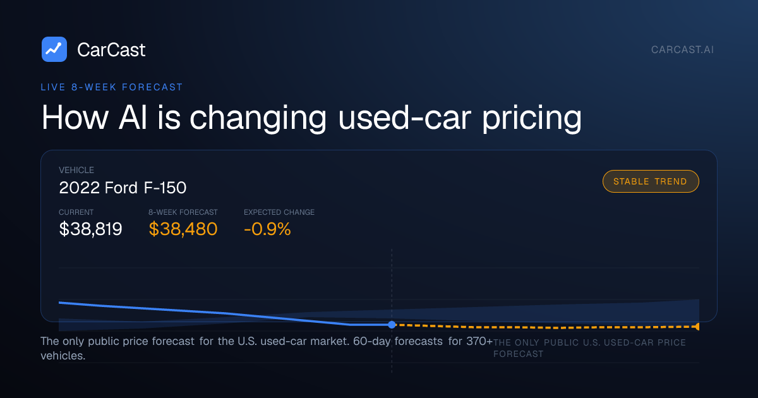Click the current price $38,819
758x398 pixels.
click(90, 229)
